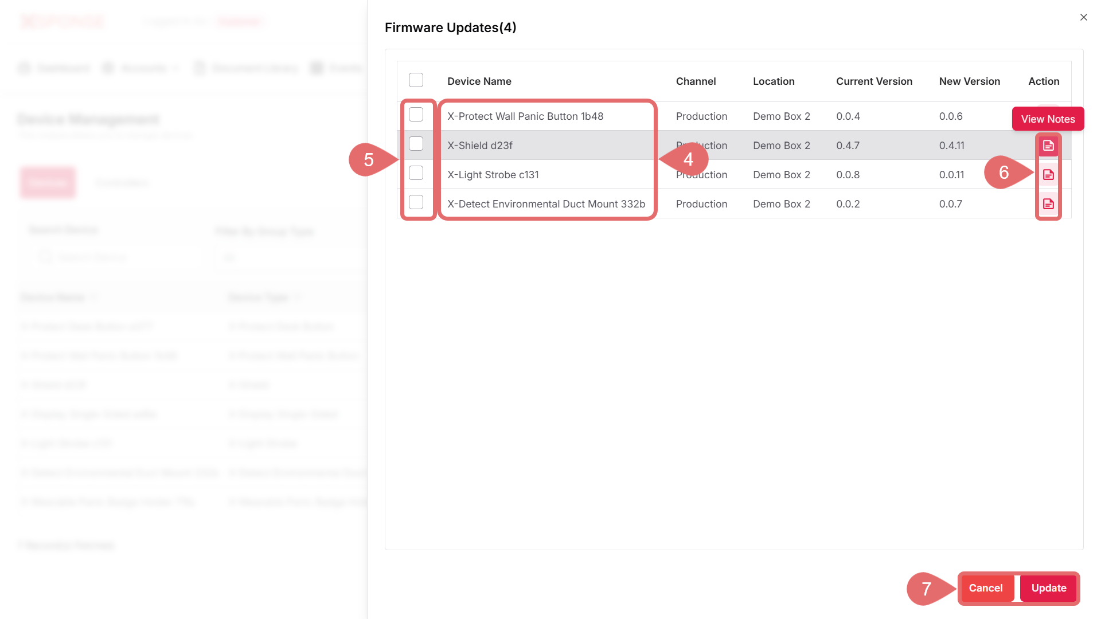The width and height of the screenshot is (1101, 619).
Task: Open notes icon for X-Shield d23f
Action: pyautogui.click(x=1048, y=146)
